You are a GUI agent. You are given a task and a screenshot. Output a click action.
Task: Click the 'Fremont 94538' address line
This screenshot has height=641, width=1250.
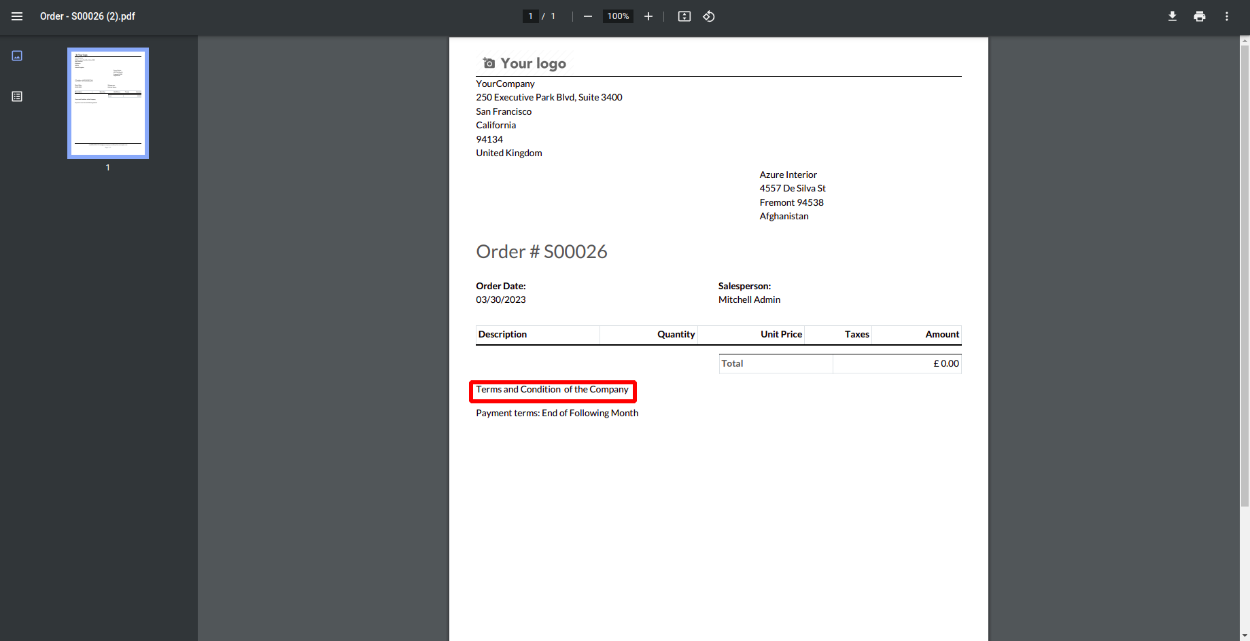click(x=791, y=202)
